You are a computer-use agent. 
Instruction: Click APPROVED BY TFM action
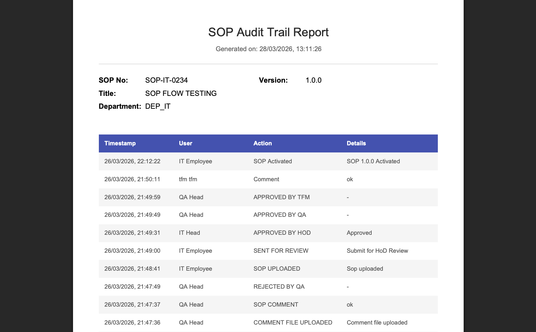(x=282, y=197)
